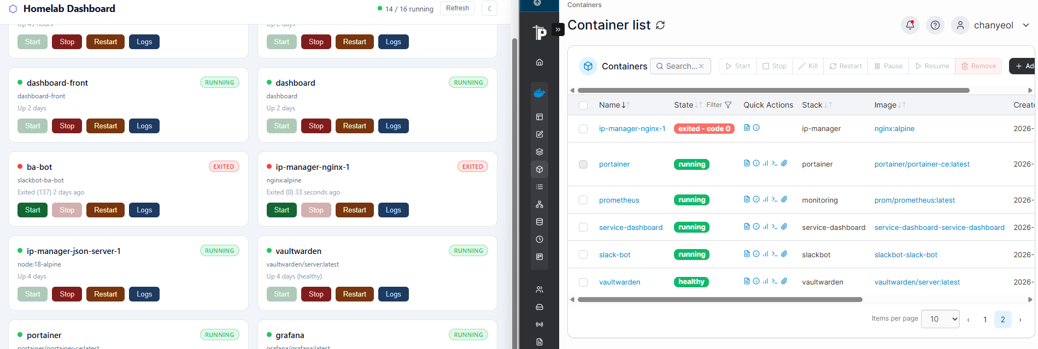Click inspect icon for ip-manager-nginx-1 row

756,128
